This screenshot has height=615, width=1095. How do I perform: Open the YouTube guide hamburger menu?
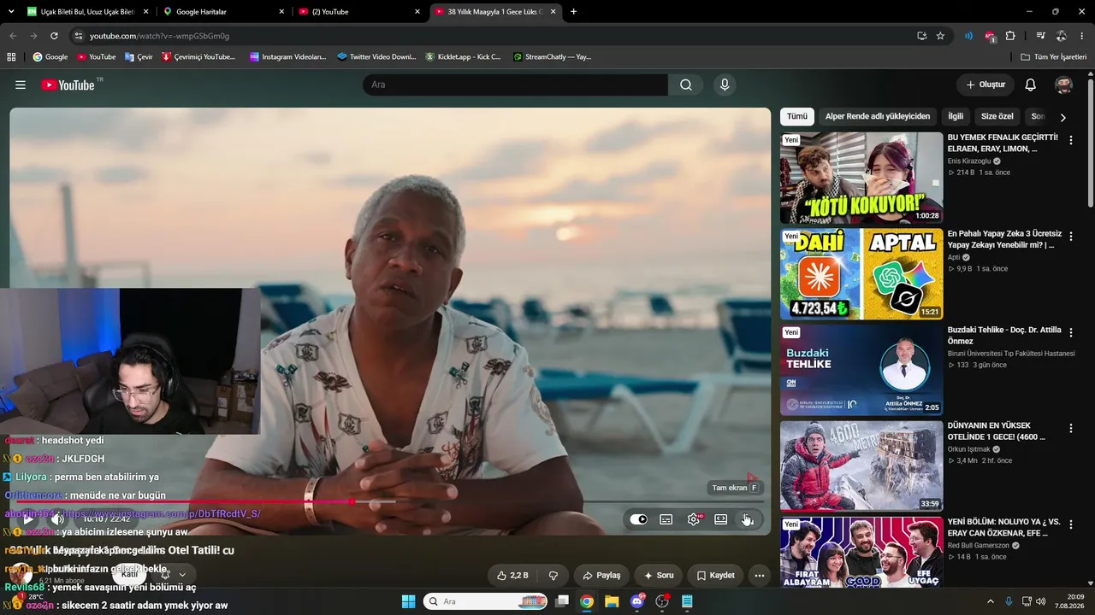click(21, 85)
